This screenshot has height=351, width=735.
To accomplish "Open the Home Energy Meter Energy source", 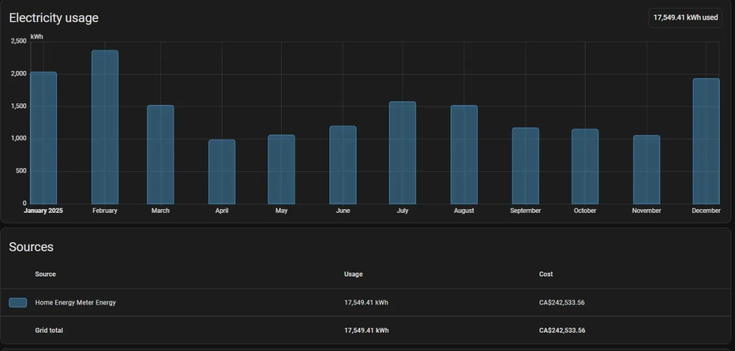I will point(75,303).
